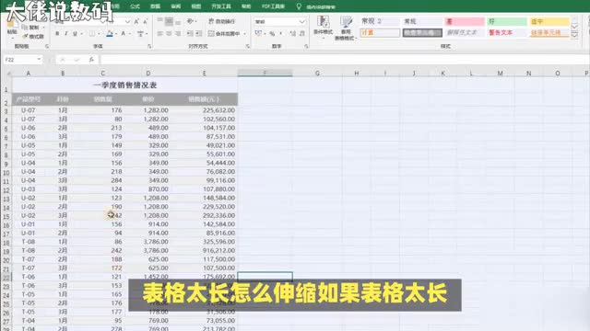Viewport: 590px width, 331px height.
Task: Apply the 警告文本 (Warning Text) style
Action: (x=506, y=33)
